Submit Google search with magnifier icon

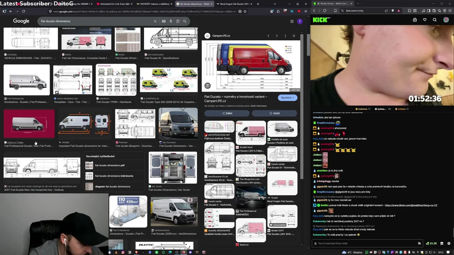tap(185, 21)
